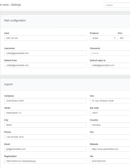The image size is (130, 168).
Task: Click the Company field with GreenDelta GmbH
Action: pyautogui.click(x=45, y=101)
